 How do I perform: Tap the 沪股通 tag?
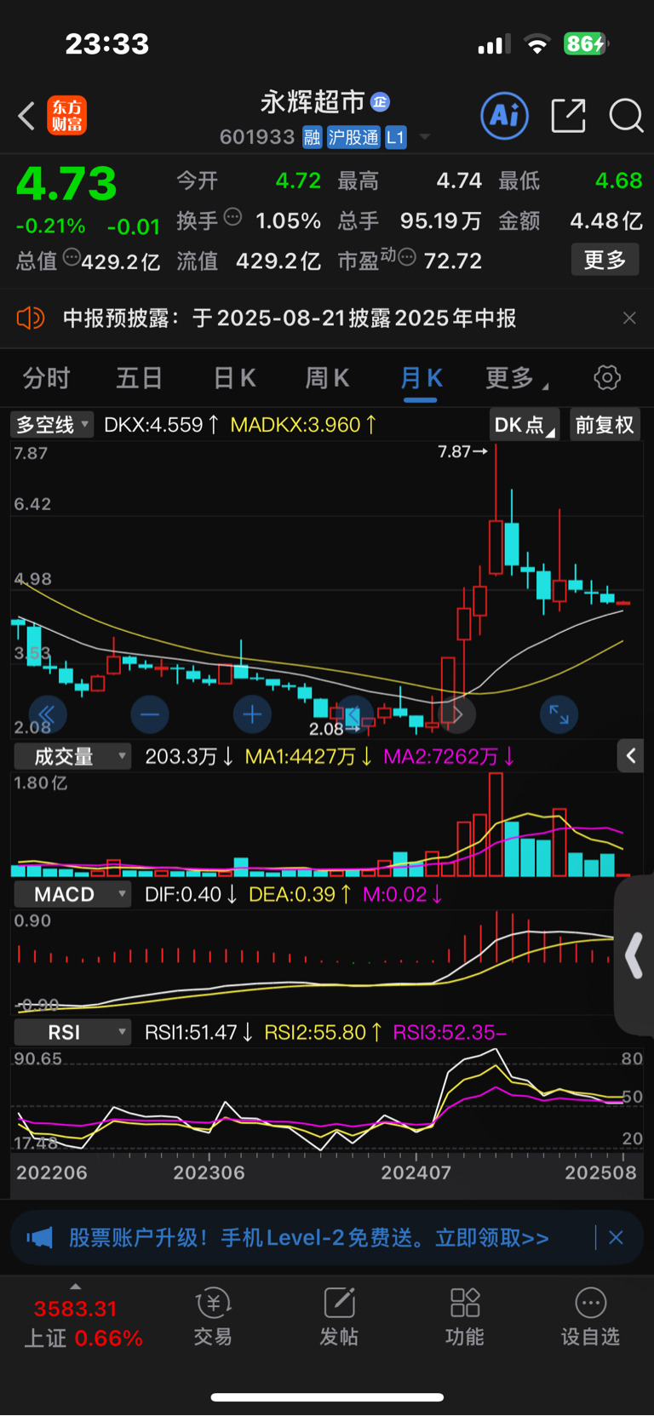[353, 137]
